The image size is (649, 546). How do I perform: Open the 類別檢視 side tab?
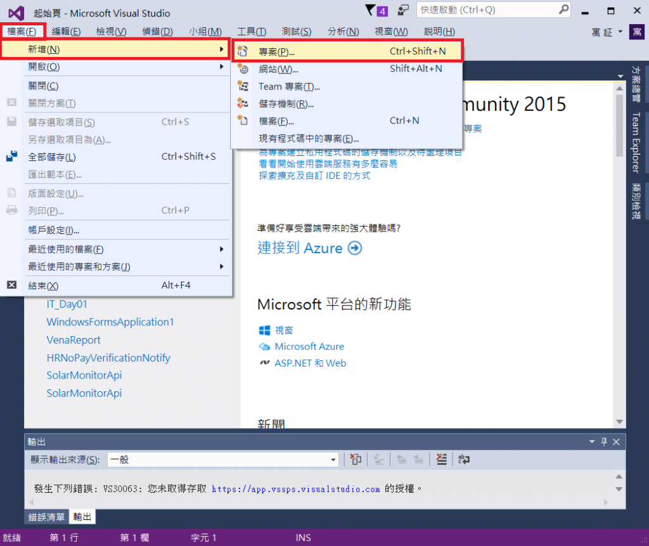click(636, 201)
